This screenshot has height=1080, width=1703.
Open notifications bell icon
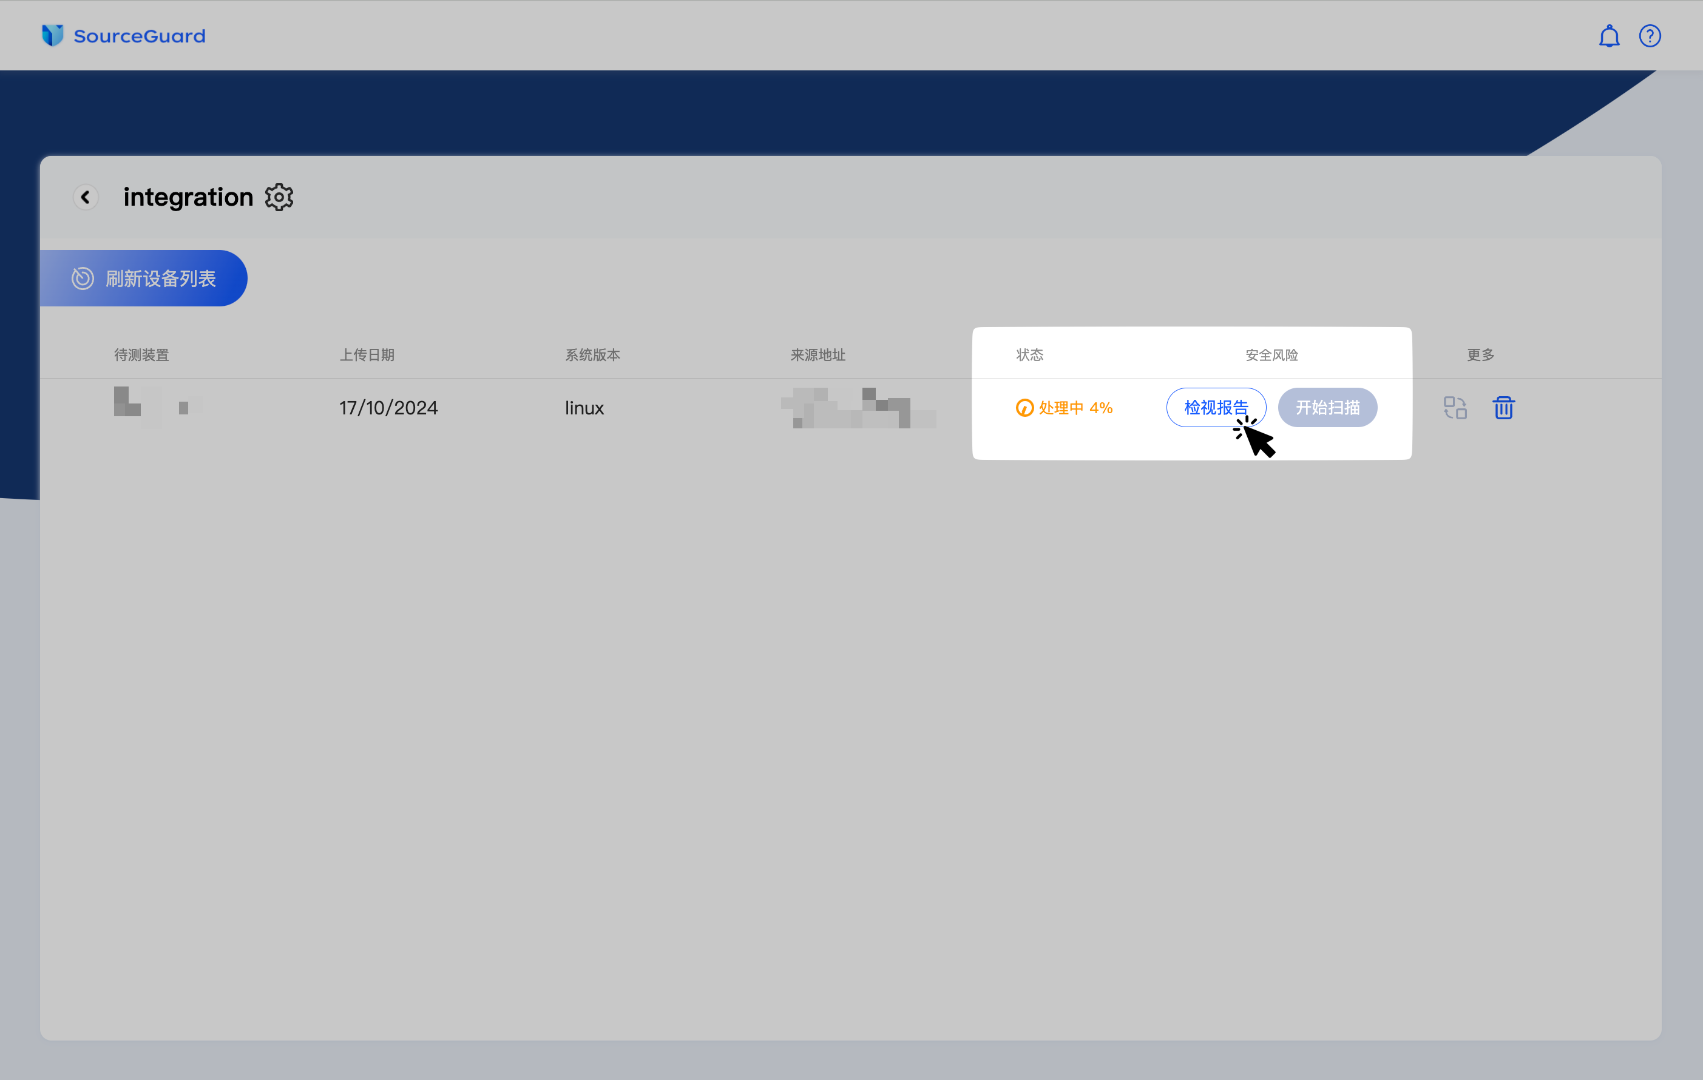[x=1608, y=35]
